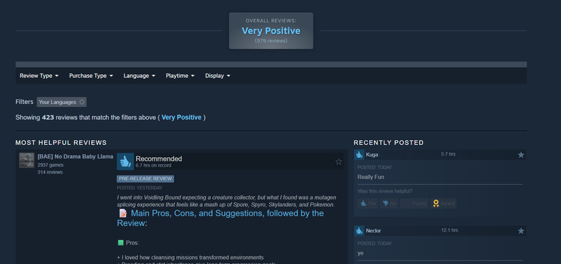561x264 pixels.
Task: Click the PRE-RELEASE REVIEW badge
Action: (146, 179)
